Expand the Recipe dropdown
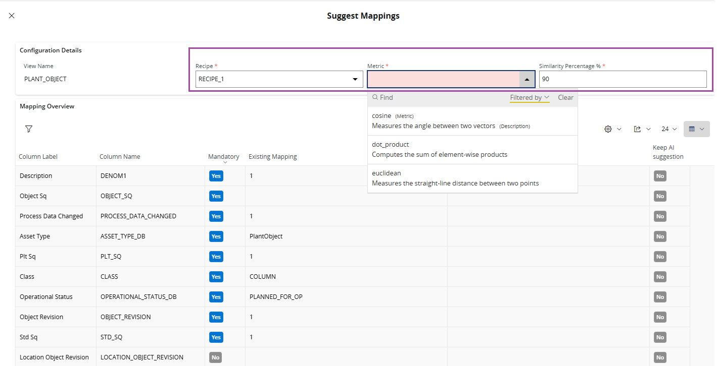 tap(355, 79)
